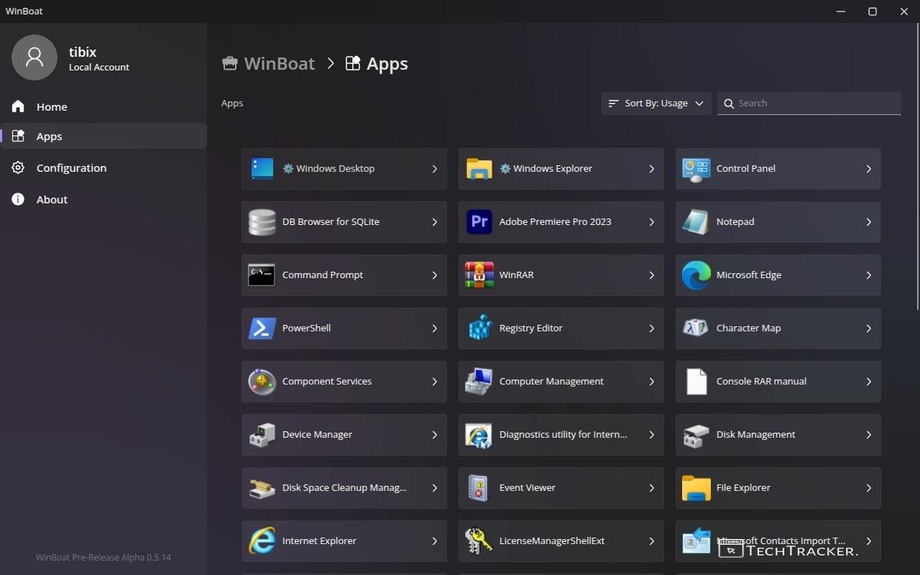Image resolution: width=920 pixels, height=575 pixels.
Task: Open Configuration in the sidebar
Action: (71, 168)
